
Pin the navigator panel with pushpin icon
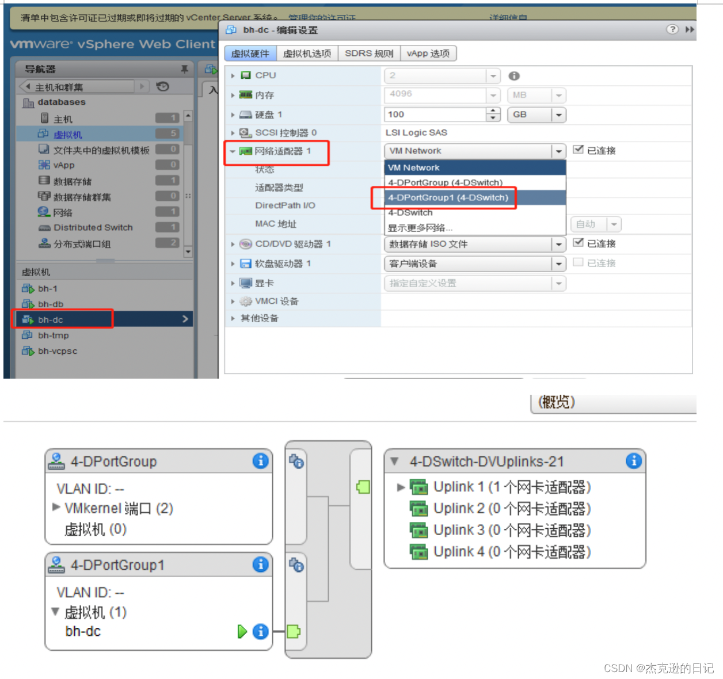184,69
